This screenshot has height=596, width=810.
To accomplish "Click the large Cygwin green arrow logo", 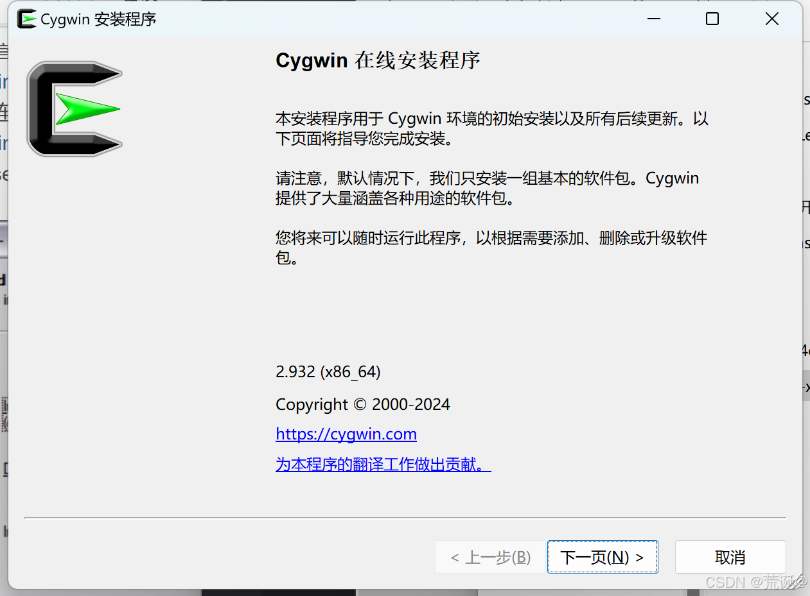I will [74, 108].
